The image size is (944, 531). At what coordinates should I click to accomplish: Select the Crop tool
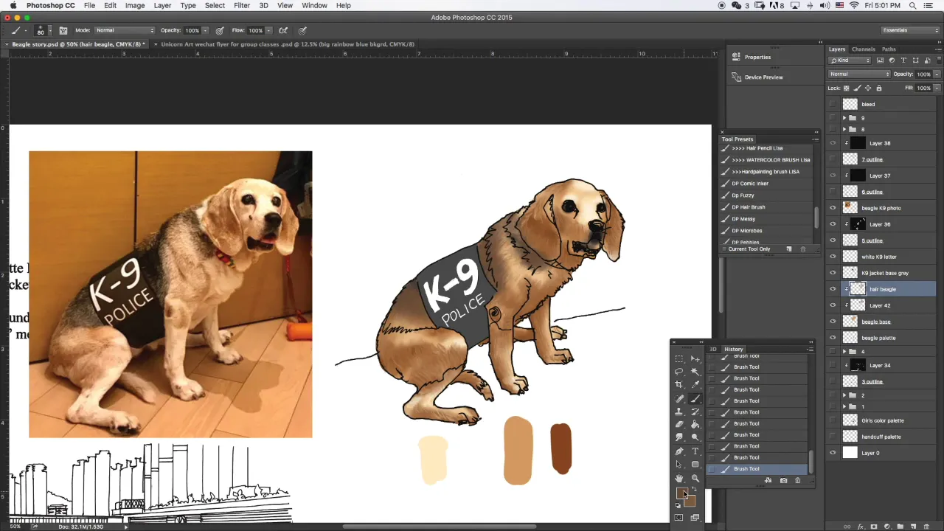[x=679, y=384]
